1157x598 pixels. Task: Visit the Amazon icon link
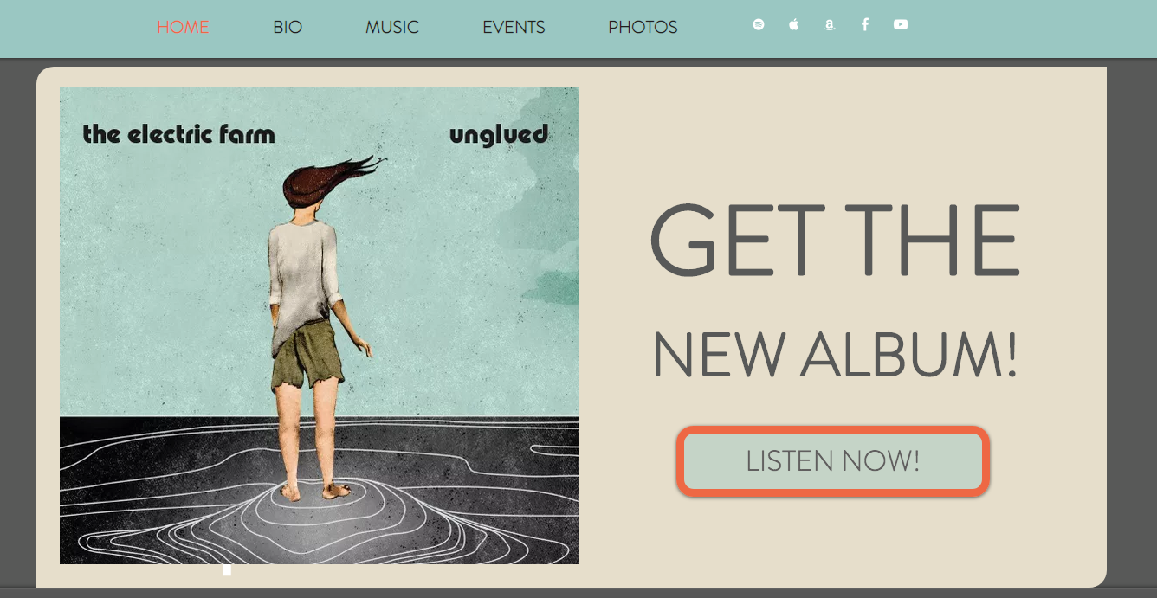point(830,25)
